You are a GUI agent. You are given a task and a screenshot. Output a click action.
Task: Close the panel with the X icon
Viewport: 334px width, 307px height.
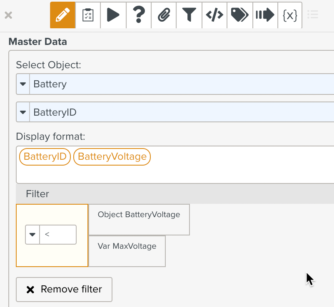click(8, 16)
